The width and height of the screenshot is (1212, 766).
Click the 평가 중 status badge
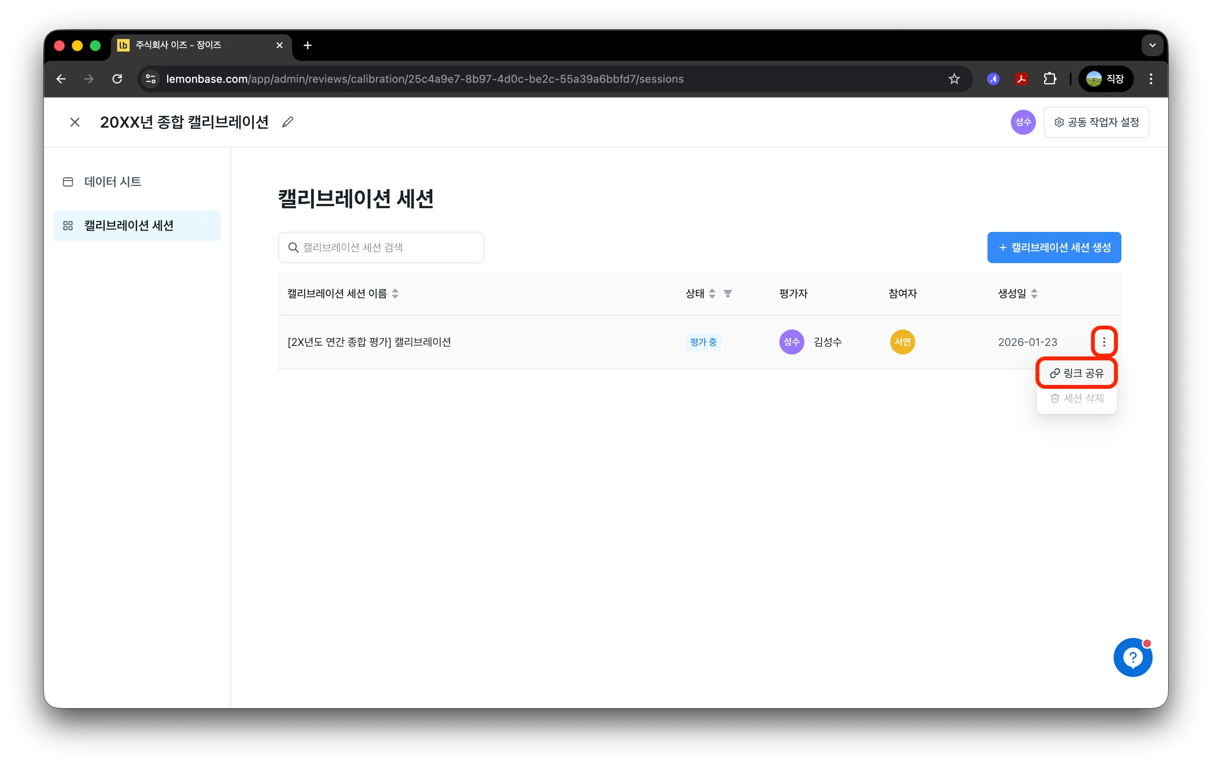[703, 342]
